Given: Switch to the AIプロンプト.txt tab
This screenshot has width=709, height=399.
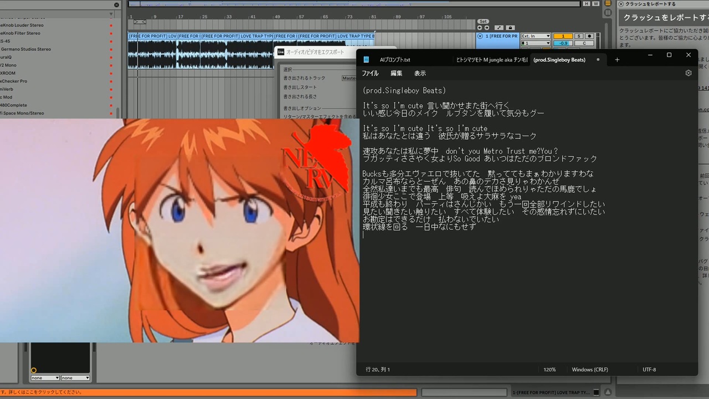Looking at the screenshot, I should [x=395, y=59].
